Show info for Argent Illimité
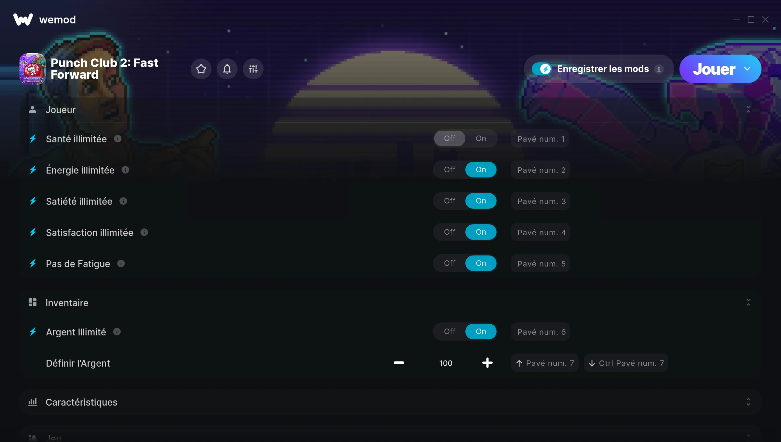 pyautogui.click(x=117, y=332)
